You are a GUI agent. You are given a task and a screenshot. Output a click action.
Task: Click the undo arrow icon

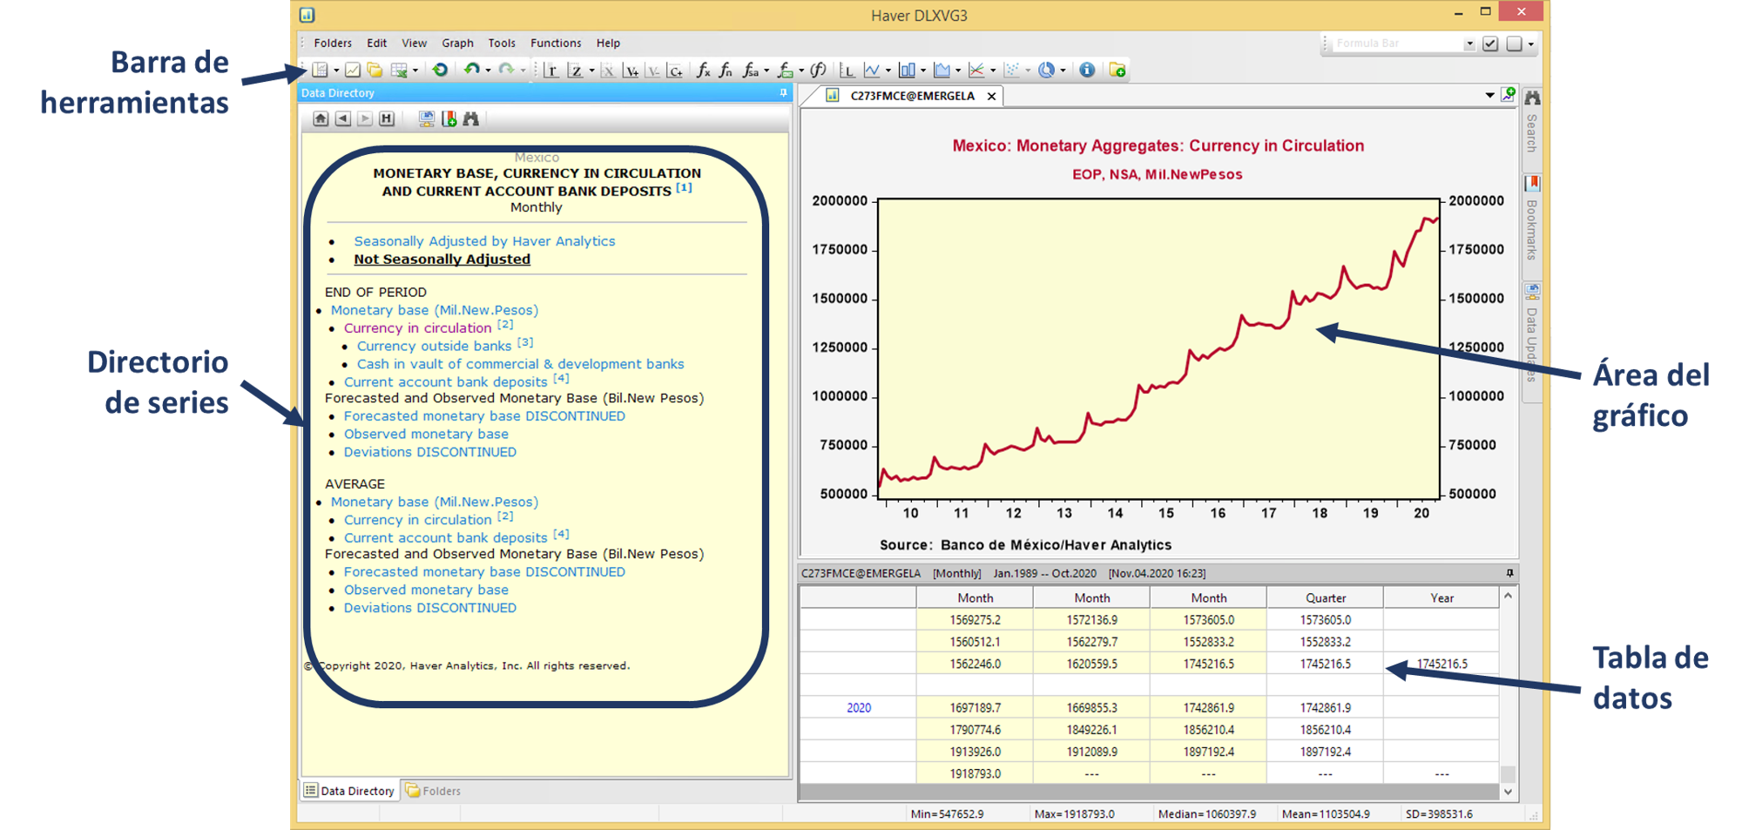click(471, 70)
